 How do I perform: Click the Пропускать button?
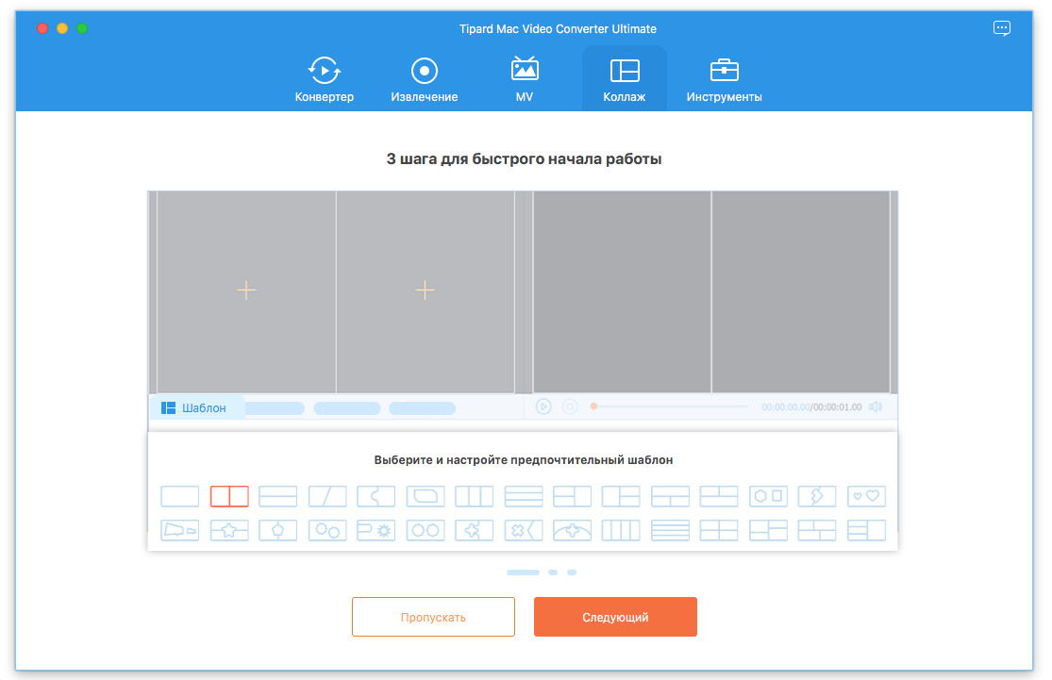433,617
